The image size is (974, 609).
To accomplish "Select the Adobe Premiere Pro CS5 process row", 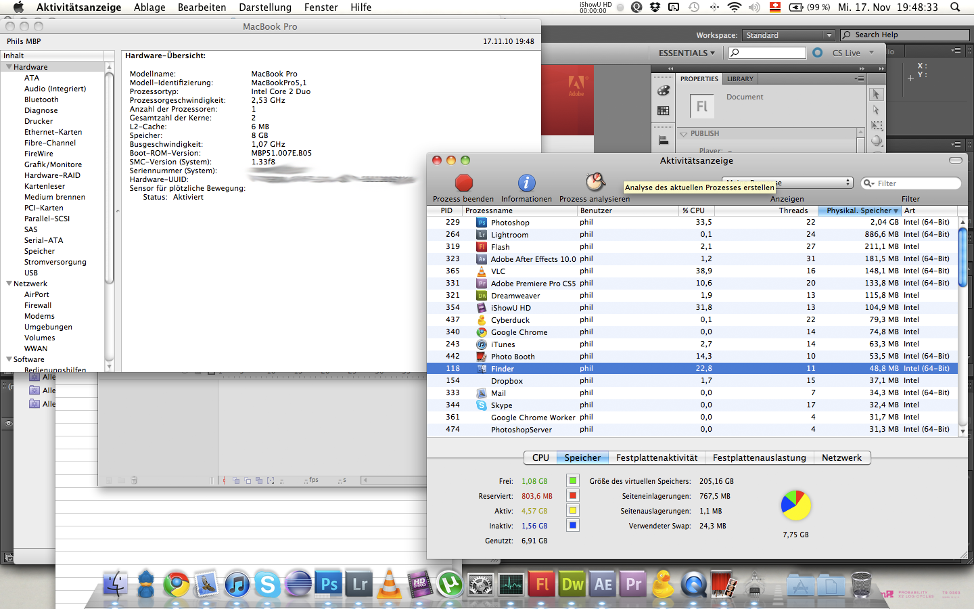I will (x=693, y=283).
